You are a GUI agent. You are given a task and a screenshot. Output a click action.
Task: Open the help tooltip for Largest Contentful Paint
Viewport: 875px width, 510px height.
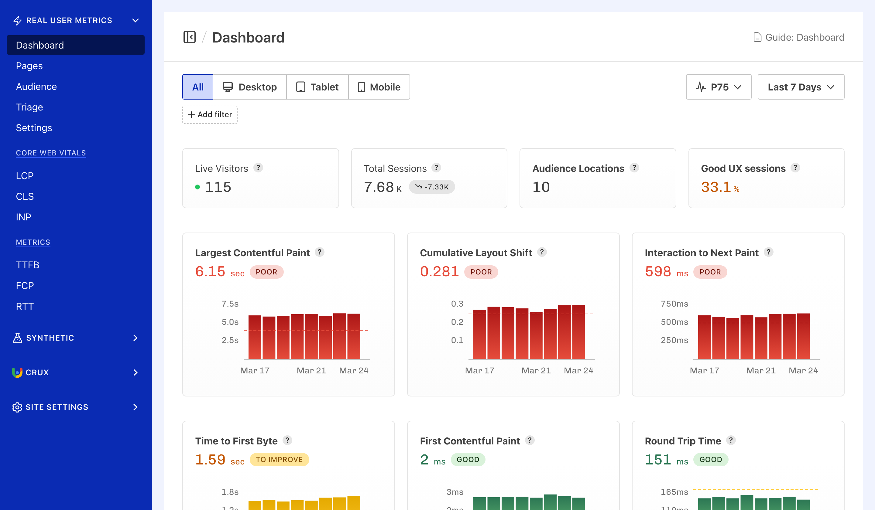tap(320, 252)
